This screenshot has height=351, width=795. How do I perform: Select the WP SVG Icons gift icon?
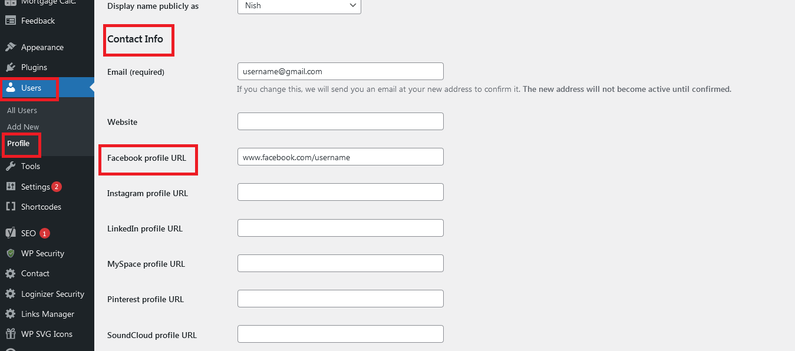click(x=11, y=334)
